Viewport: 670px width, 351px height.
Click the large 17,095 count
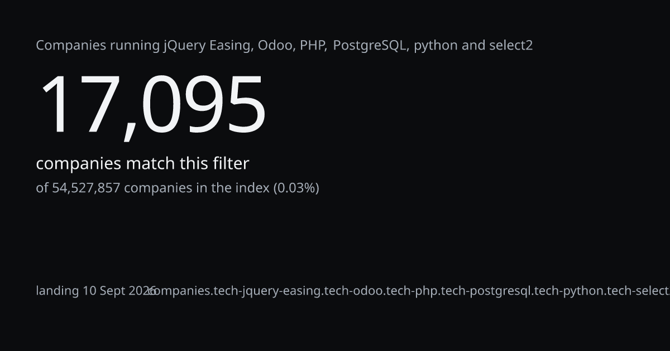(x=151, y=105)
